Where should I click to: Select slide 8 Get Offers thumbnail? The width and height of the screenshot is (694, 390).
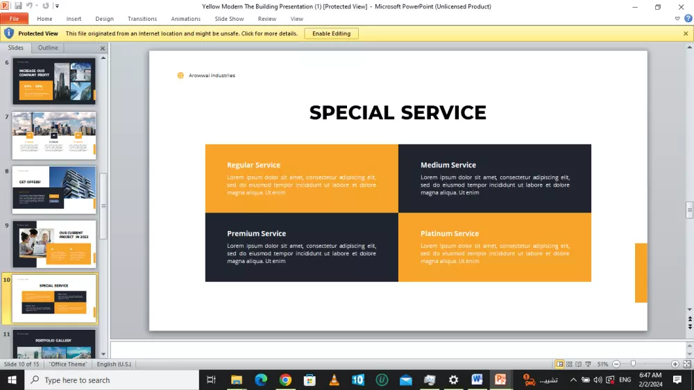click(x=54, y=189)
